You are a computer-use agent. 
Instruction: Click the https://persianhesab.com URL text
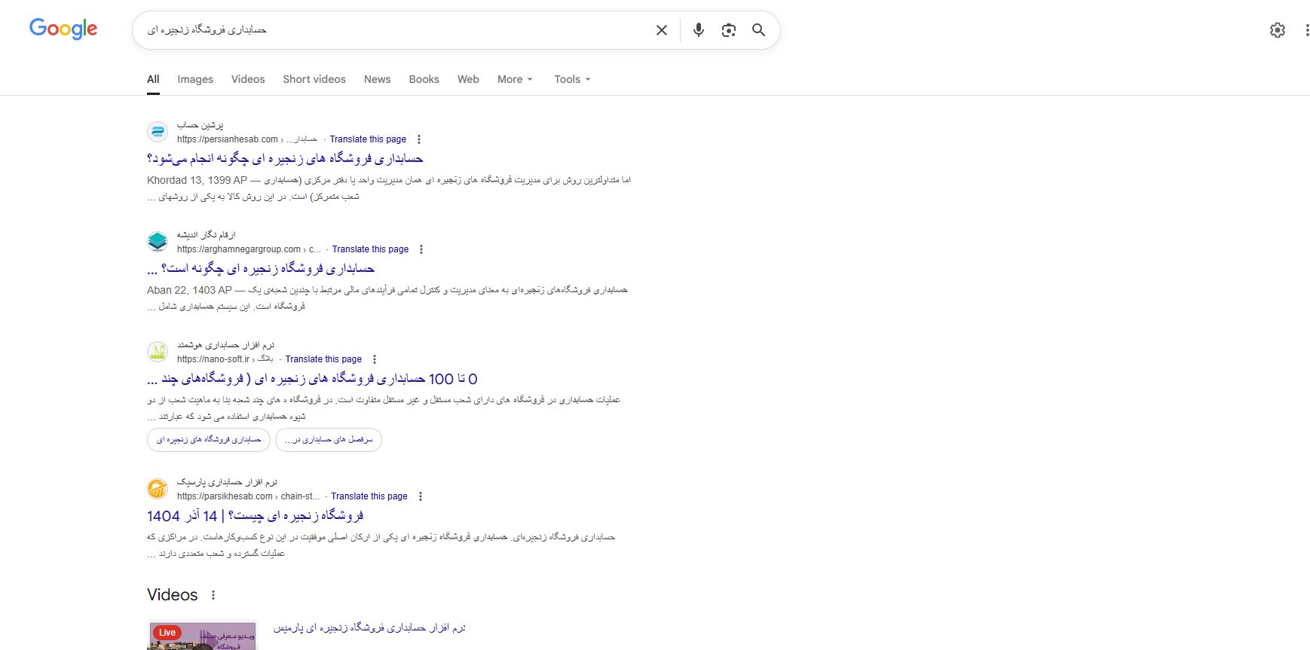228,139
